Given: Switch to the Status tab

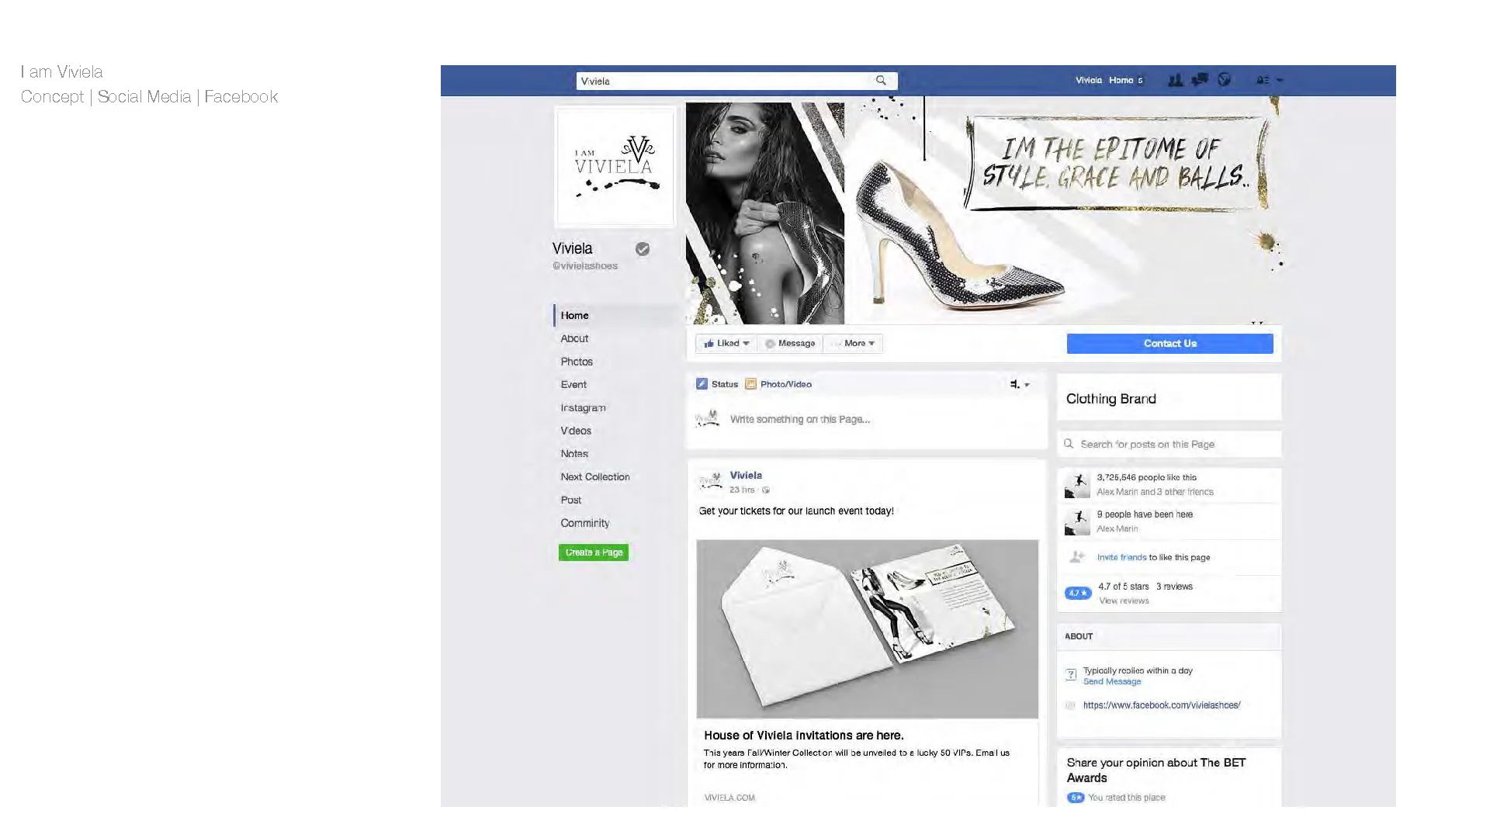Looking at the screenshot, I should [717, 384].
